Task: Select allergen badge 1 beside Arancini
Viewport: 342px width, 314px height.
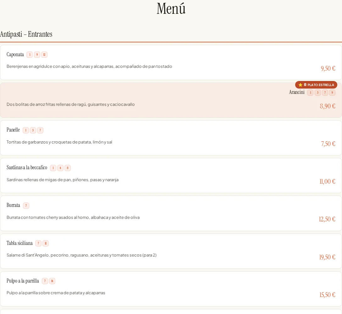Action: coord(310,93)
